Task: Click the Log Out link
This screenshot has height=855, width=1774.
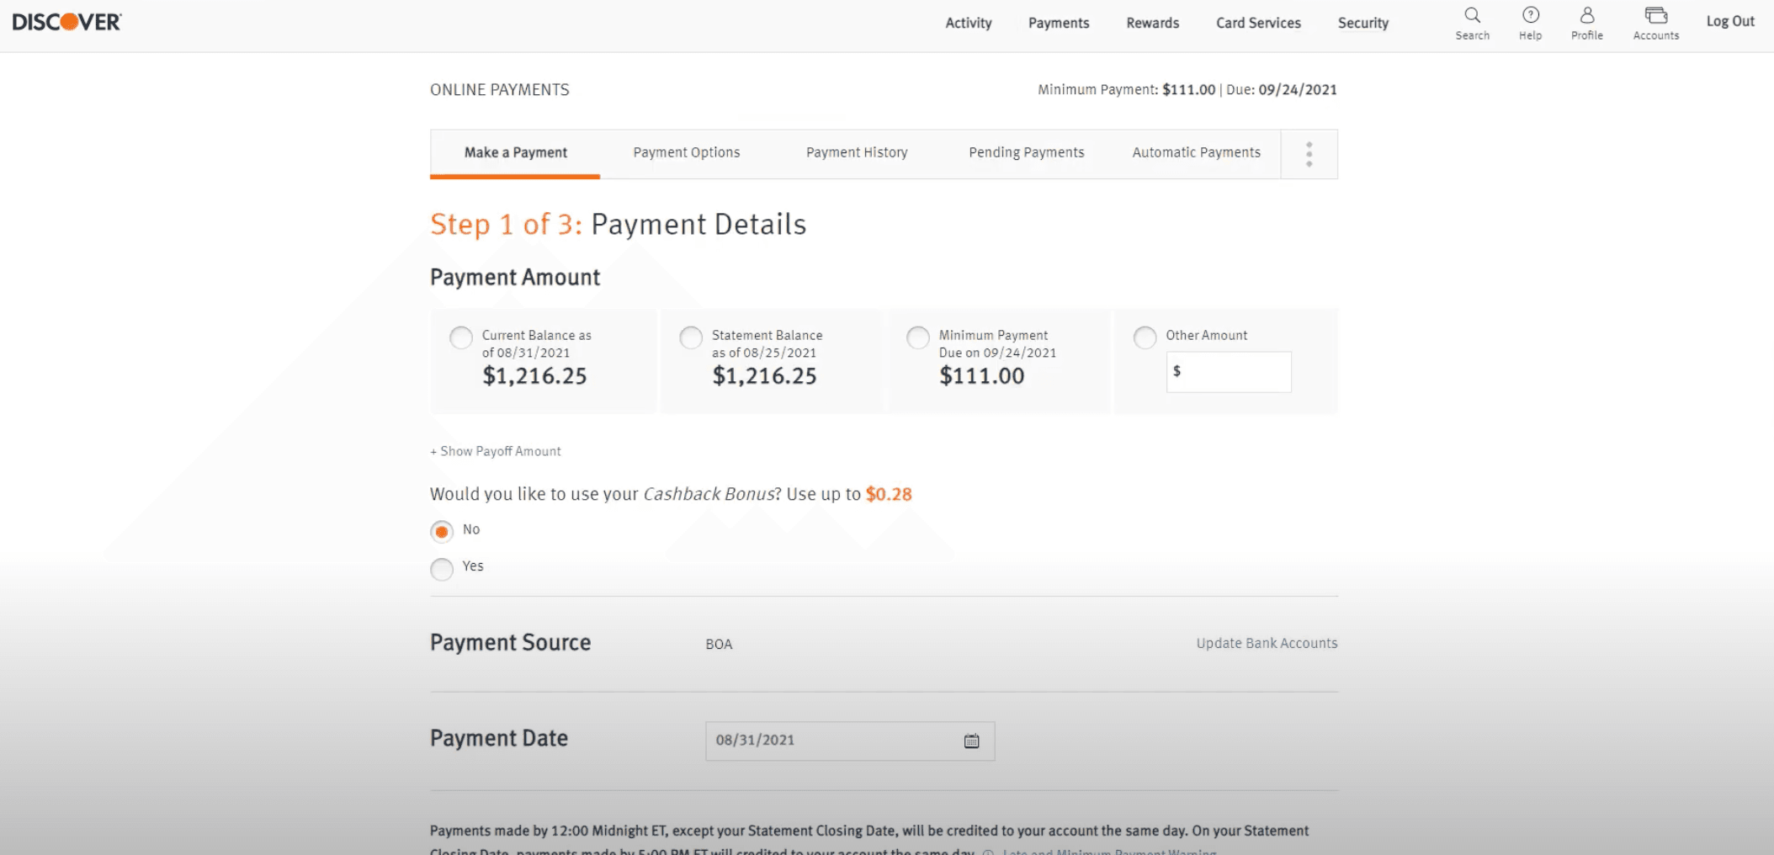Action: (1729, 21)
